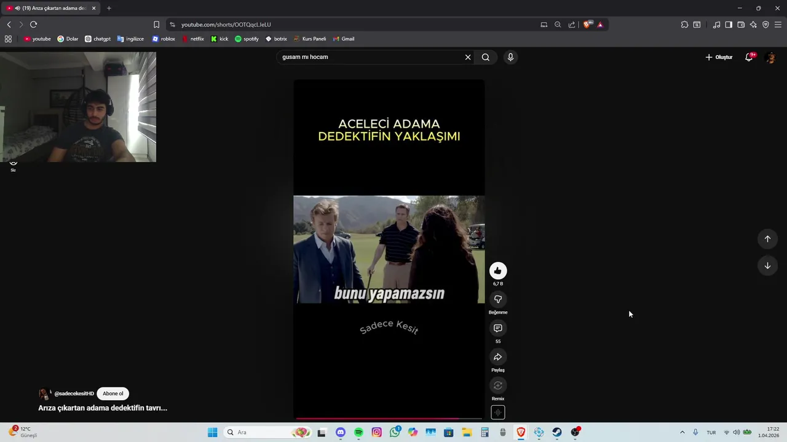The height and width of the screenshot is (442, 787).
Task: Open browser extensions puzzle icon
Action: coord(684,25)
